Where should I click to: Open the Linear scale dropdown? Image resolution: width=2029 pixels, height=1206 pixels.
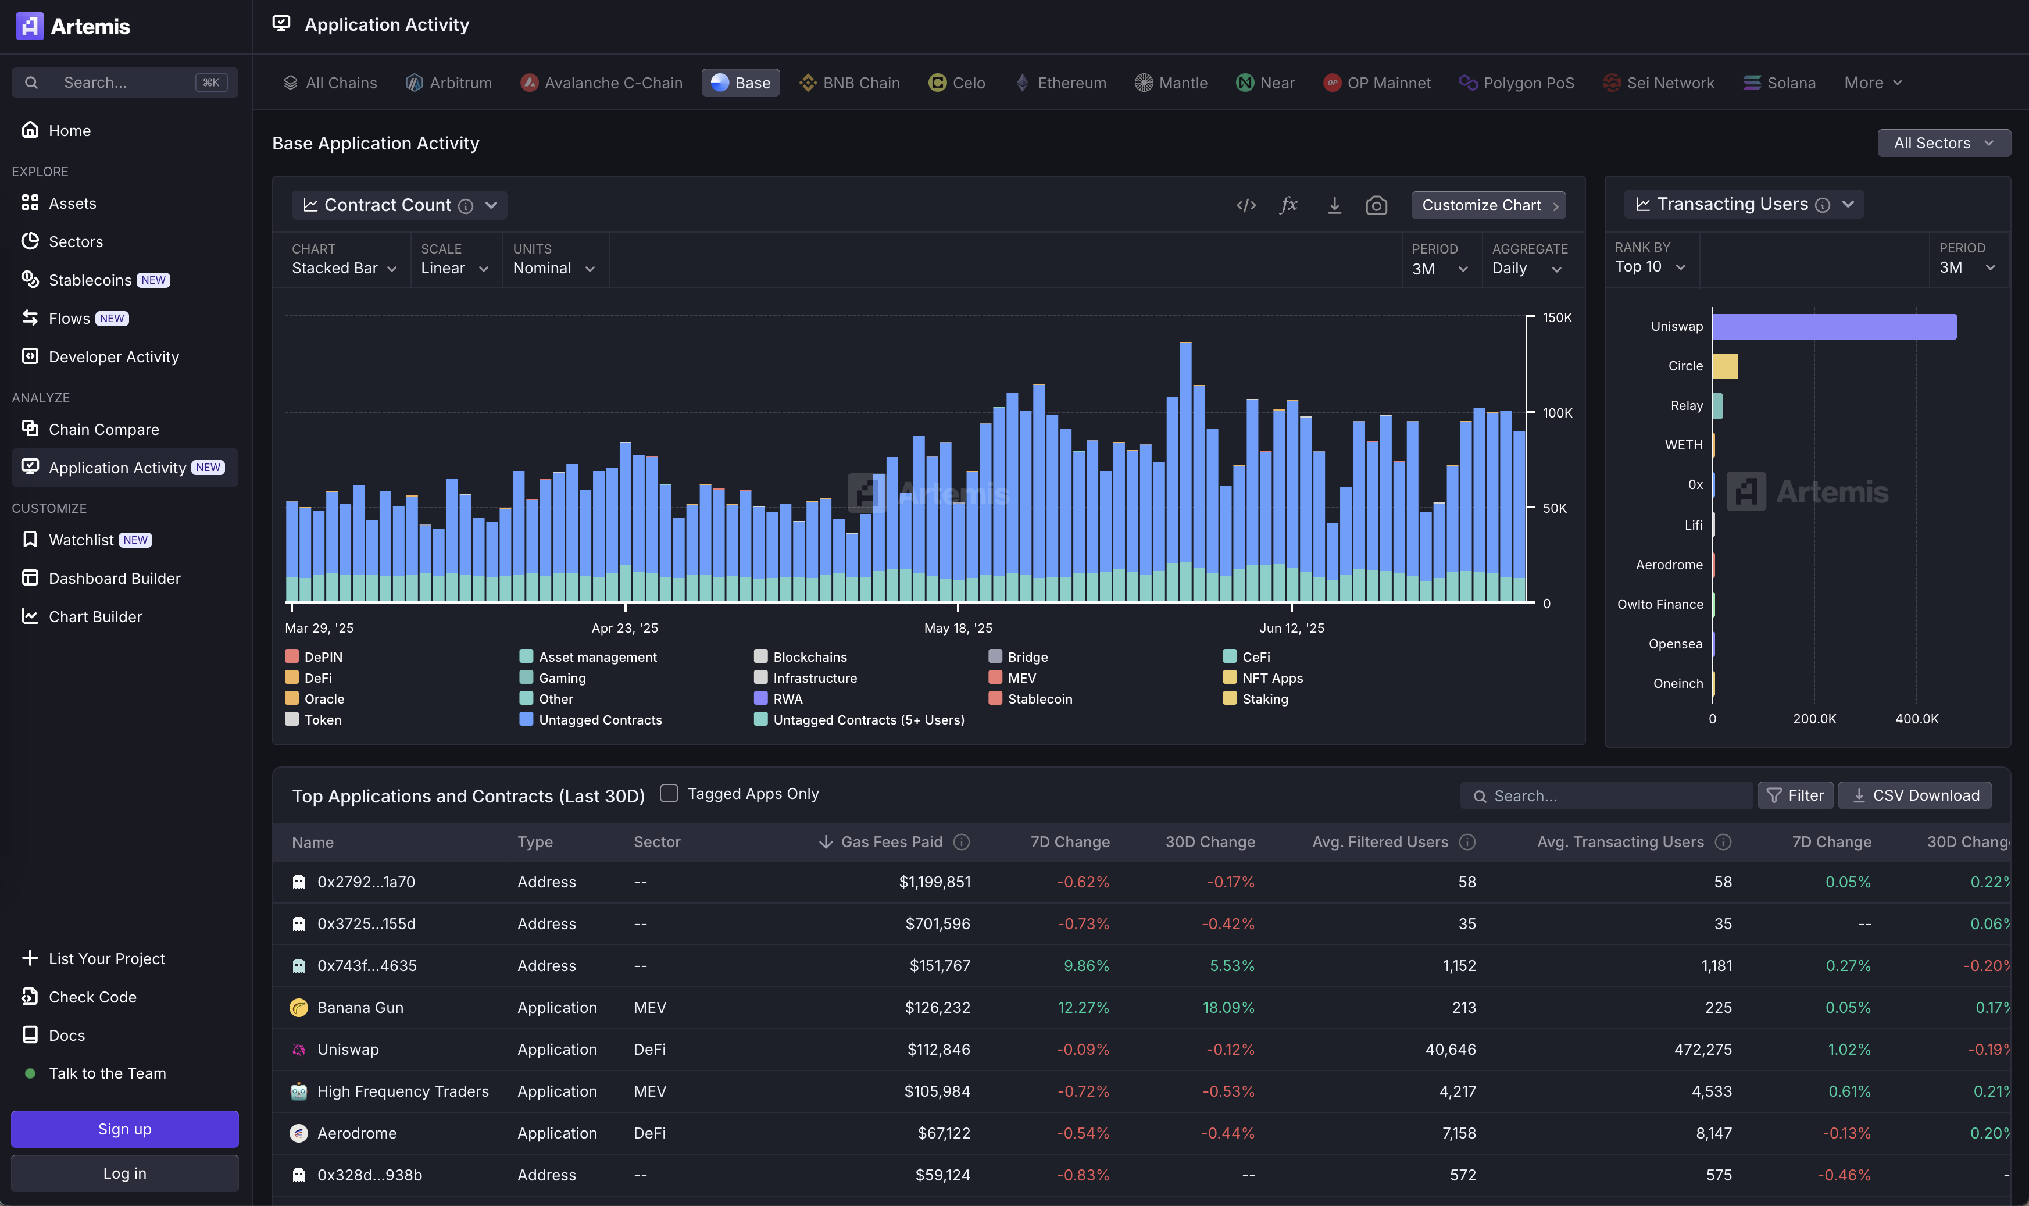pos(455,268)
